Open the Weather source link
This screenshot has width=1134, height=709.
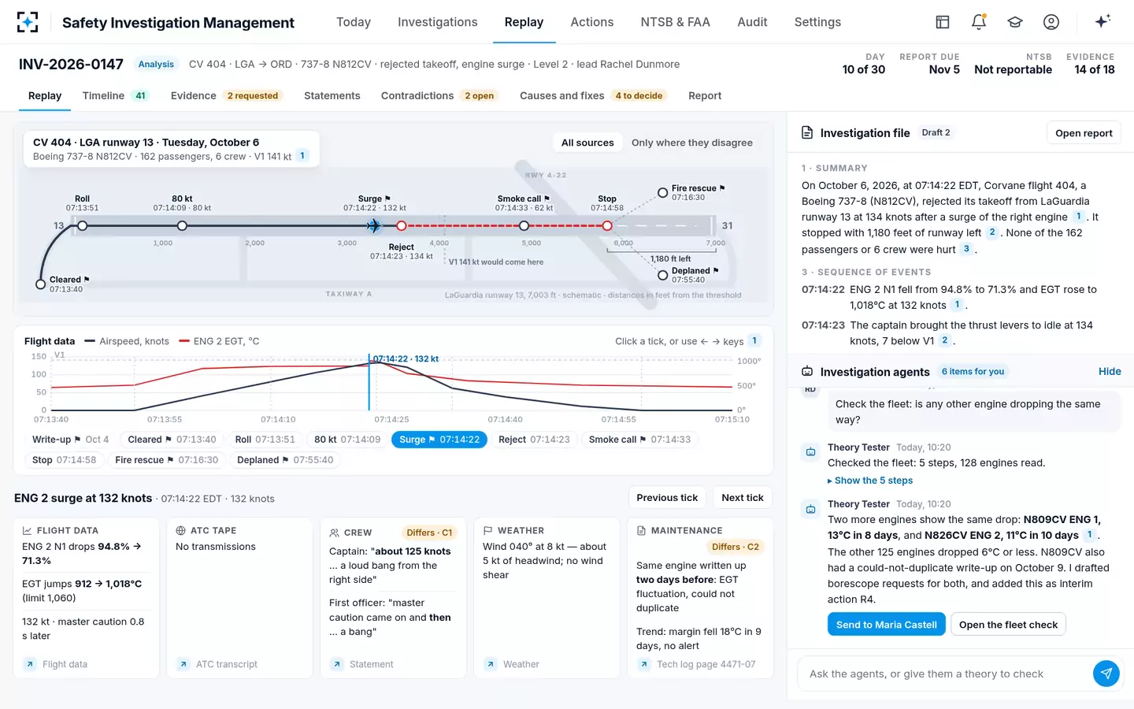click(x=513, y=664)
